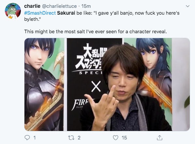Click the female Byleth artwork in image
The image size is (195, 144).
point(154,75)
